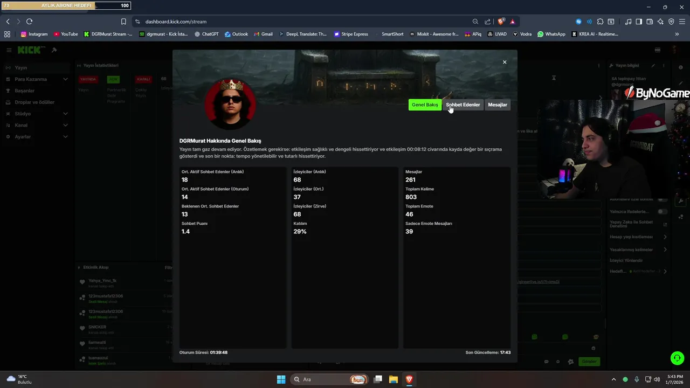
Task: Click Yahya_Ymc_1k in the activity feed
Action: point(102,281)
